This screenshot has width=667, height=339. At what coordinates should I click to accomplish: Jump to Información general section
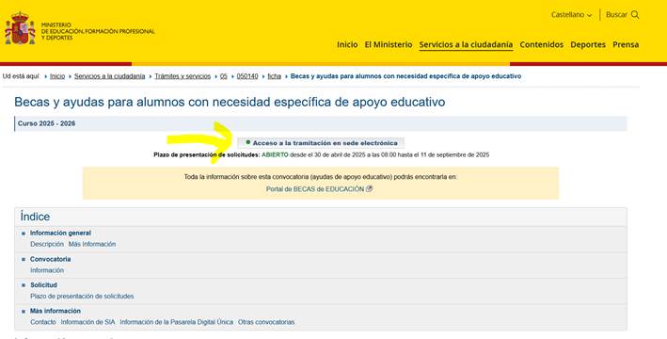click(x=60, y=233)
